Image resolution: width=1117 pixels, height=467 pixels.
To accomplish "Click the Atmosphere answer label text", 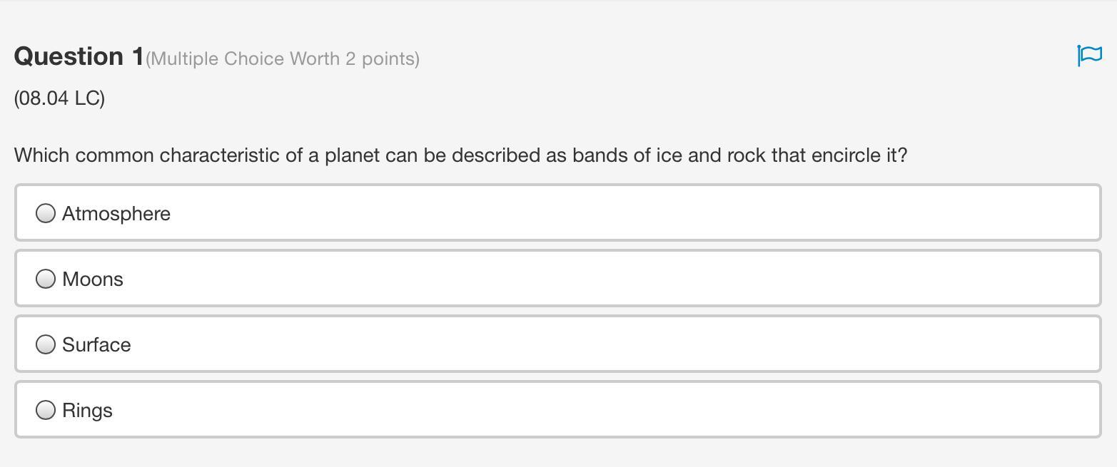I will click(x=116, y=214).
